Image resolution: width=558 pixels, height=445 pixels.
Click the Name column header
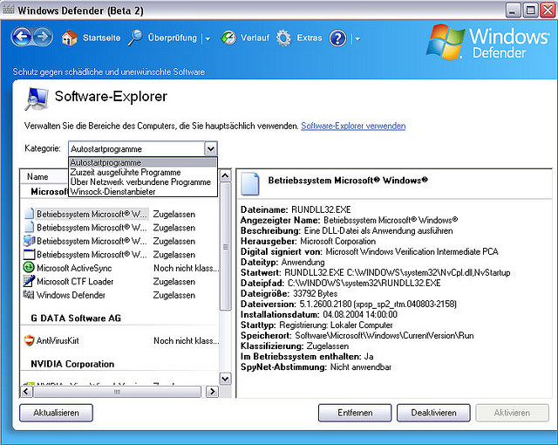coord(44,176)
